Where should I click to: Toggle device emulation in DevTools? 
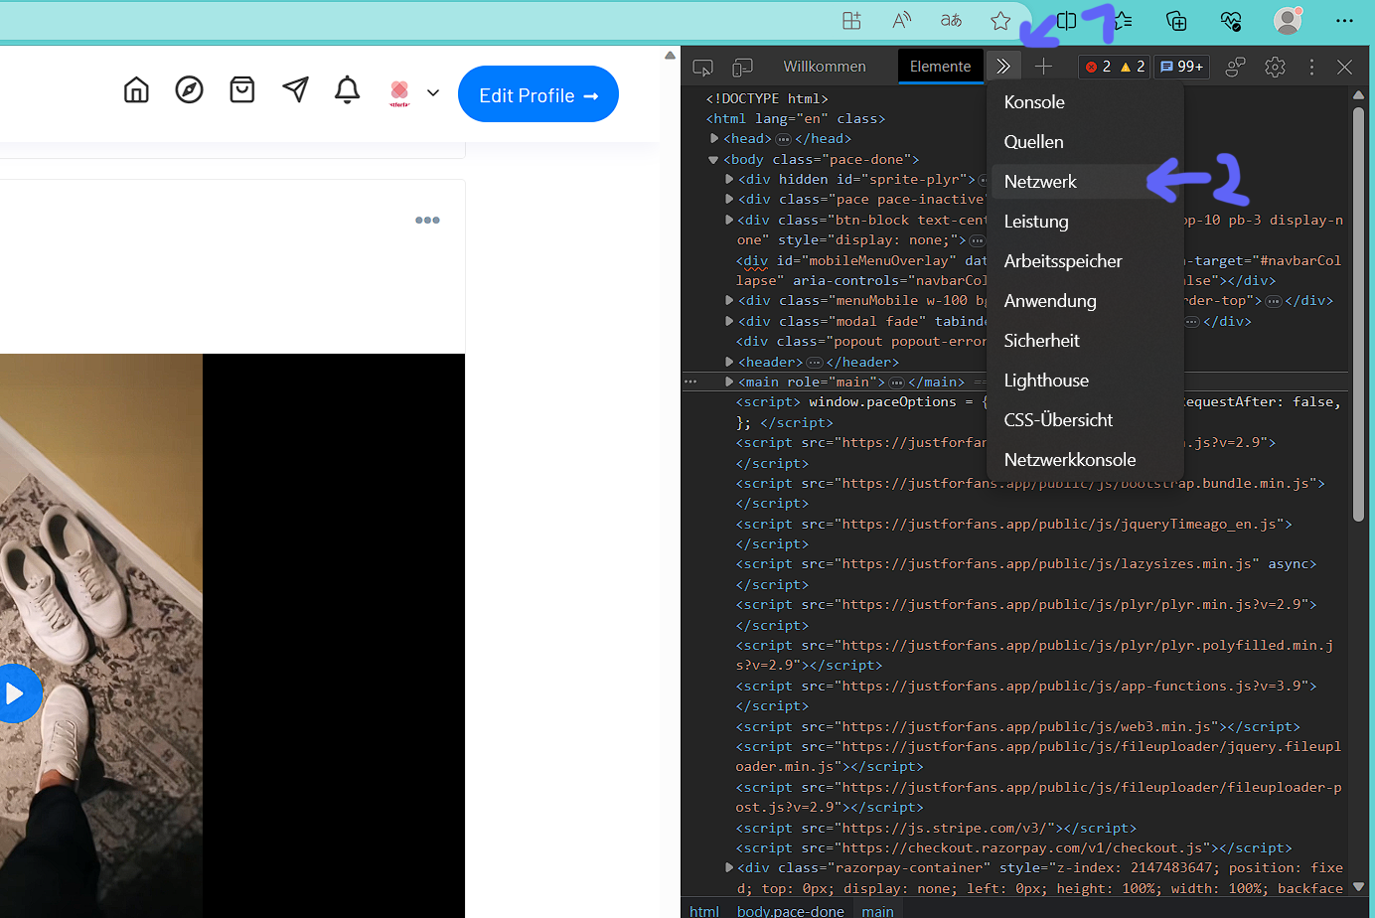742,68
